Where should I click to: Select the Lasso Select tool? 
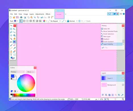click(11, 32)
